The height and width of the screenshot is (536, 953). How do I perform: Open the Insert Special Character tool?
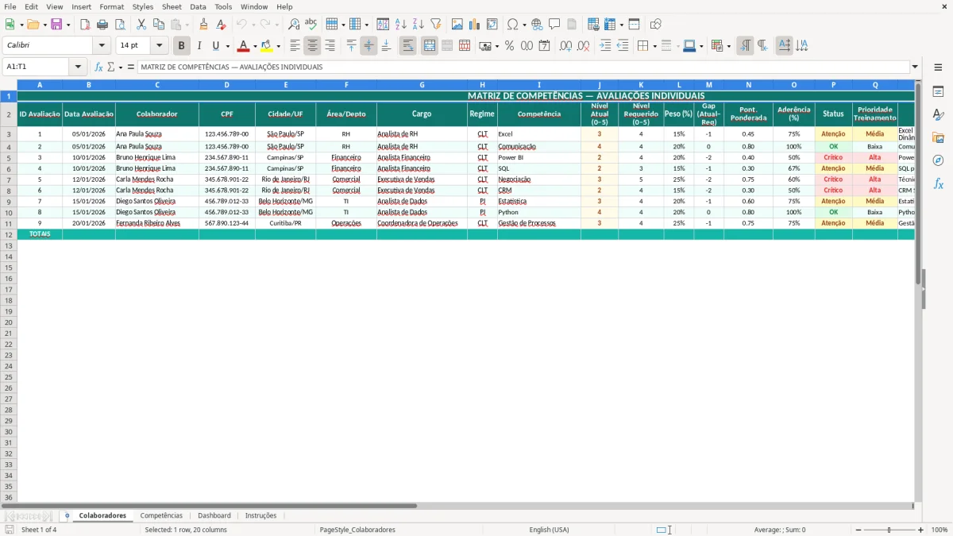point(512,24)
